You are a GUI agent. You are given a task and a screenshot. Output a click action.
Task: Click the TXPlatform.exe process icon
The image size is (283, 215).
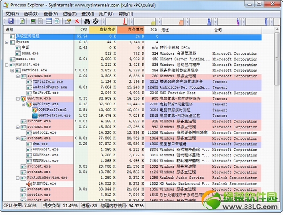coord(29,82)
